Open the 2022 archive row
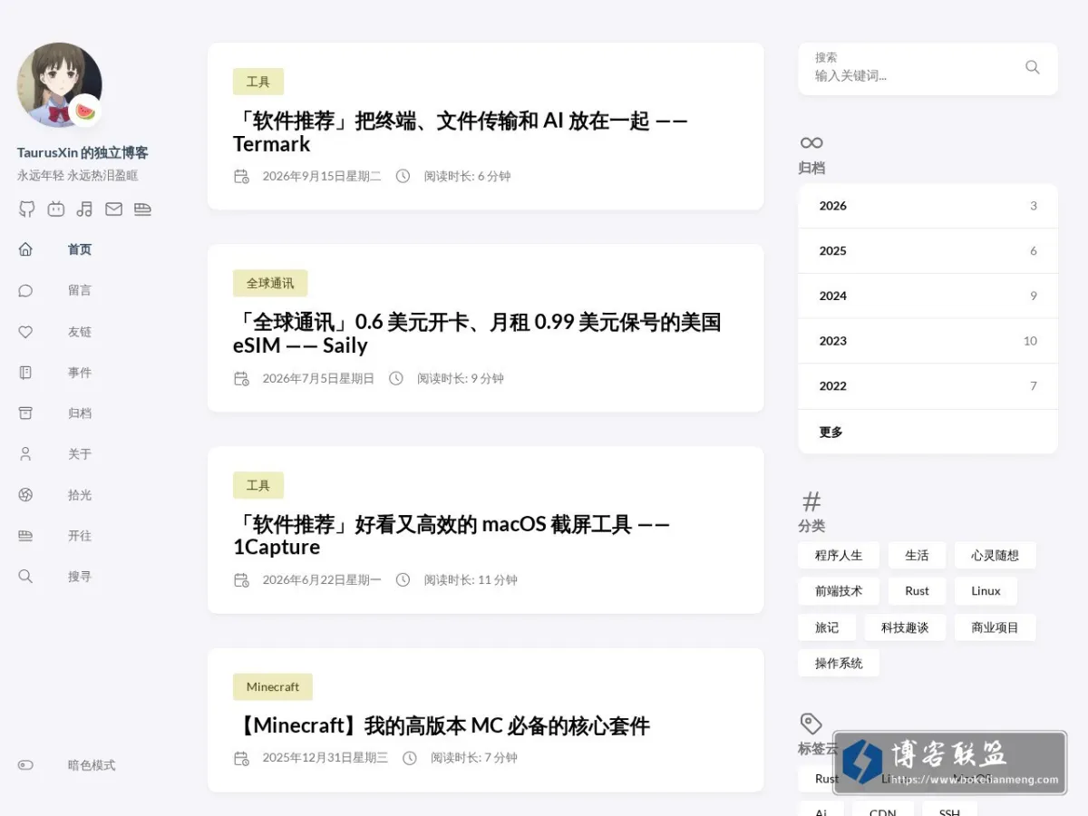This screenshot has width=1088, height=816. tap(928, 386)
